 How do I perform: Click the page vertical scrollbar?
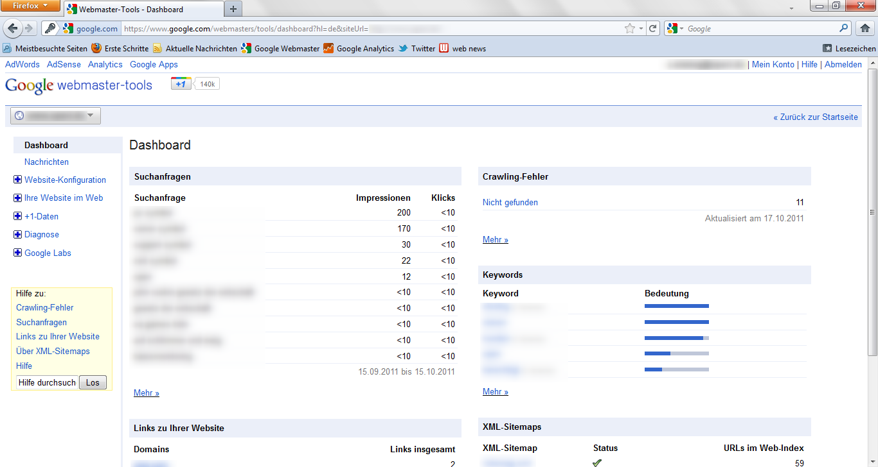coord(872,212)
